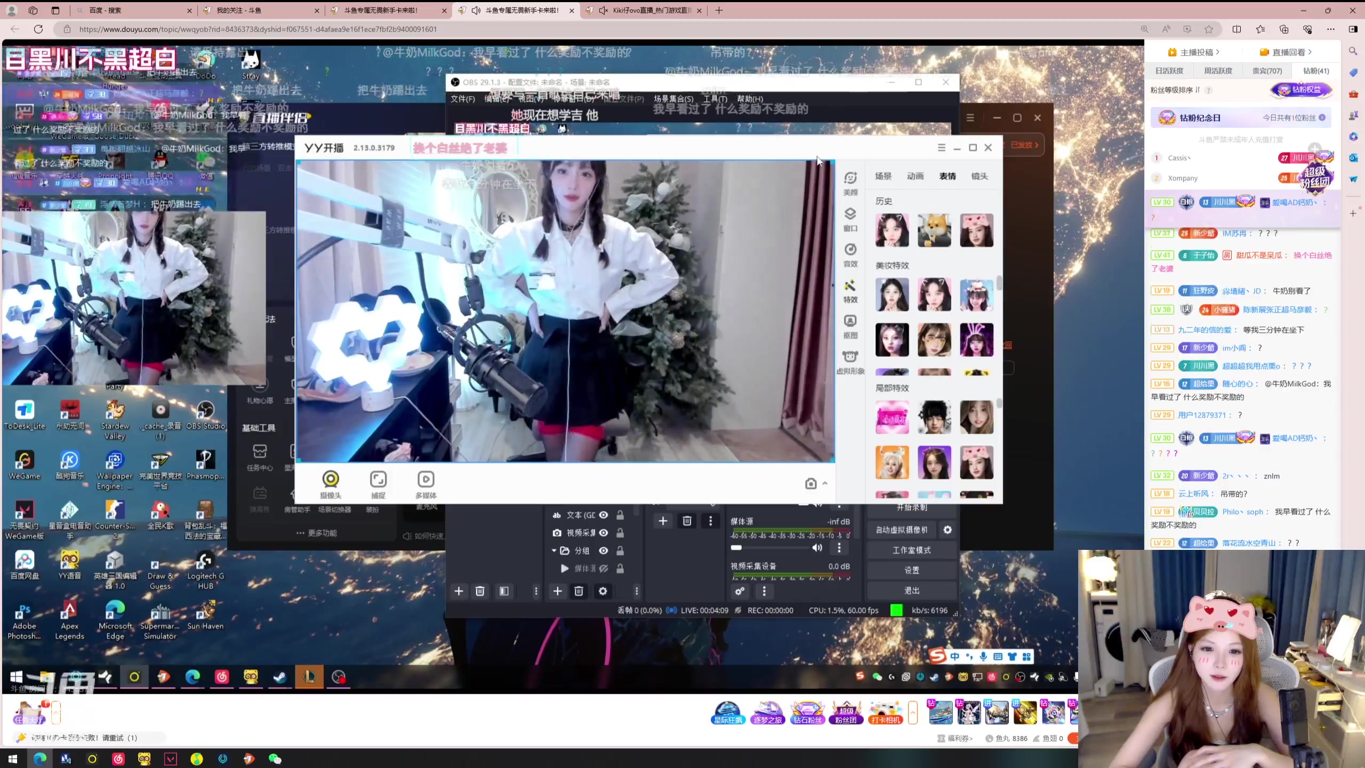Open advanced audio properties gears in OBS mixer

click(740, 591)
